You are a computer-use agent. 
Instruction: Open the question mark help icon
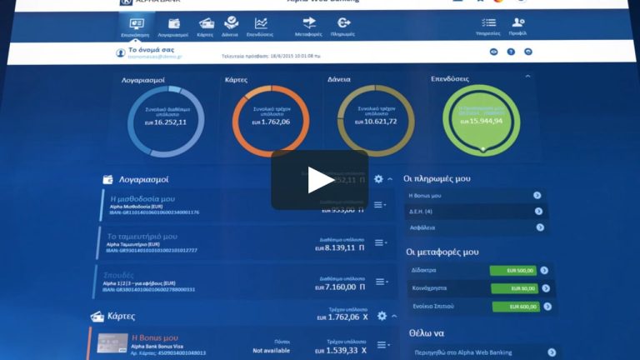point(511,52)
